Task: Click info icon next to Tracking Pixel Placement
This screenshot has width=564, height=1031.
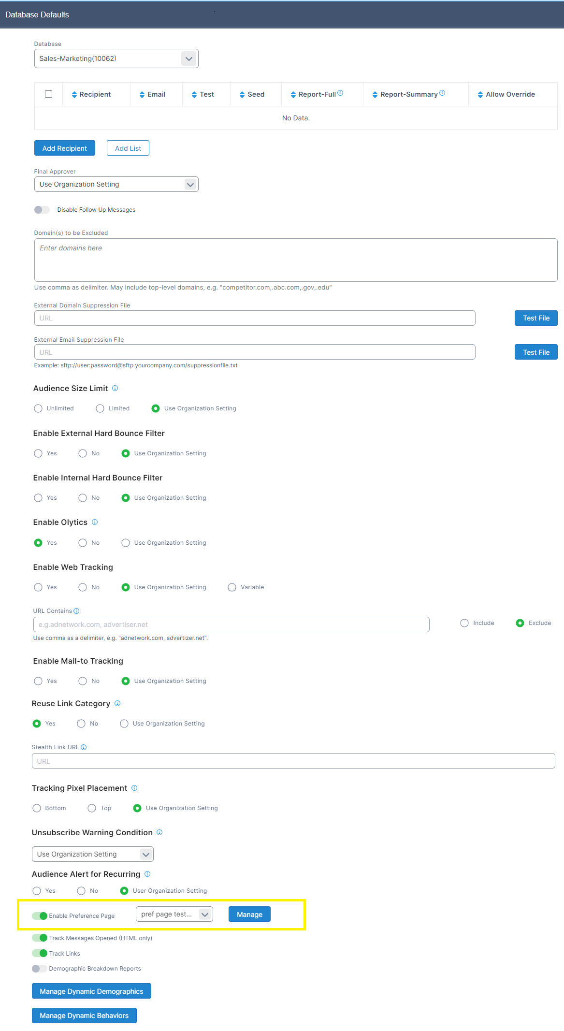Action: [134, 788]
